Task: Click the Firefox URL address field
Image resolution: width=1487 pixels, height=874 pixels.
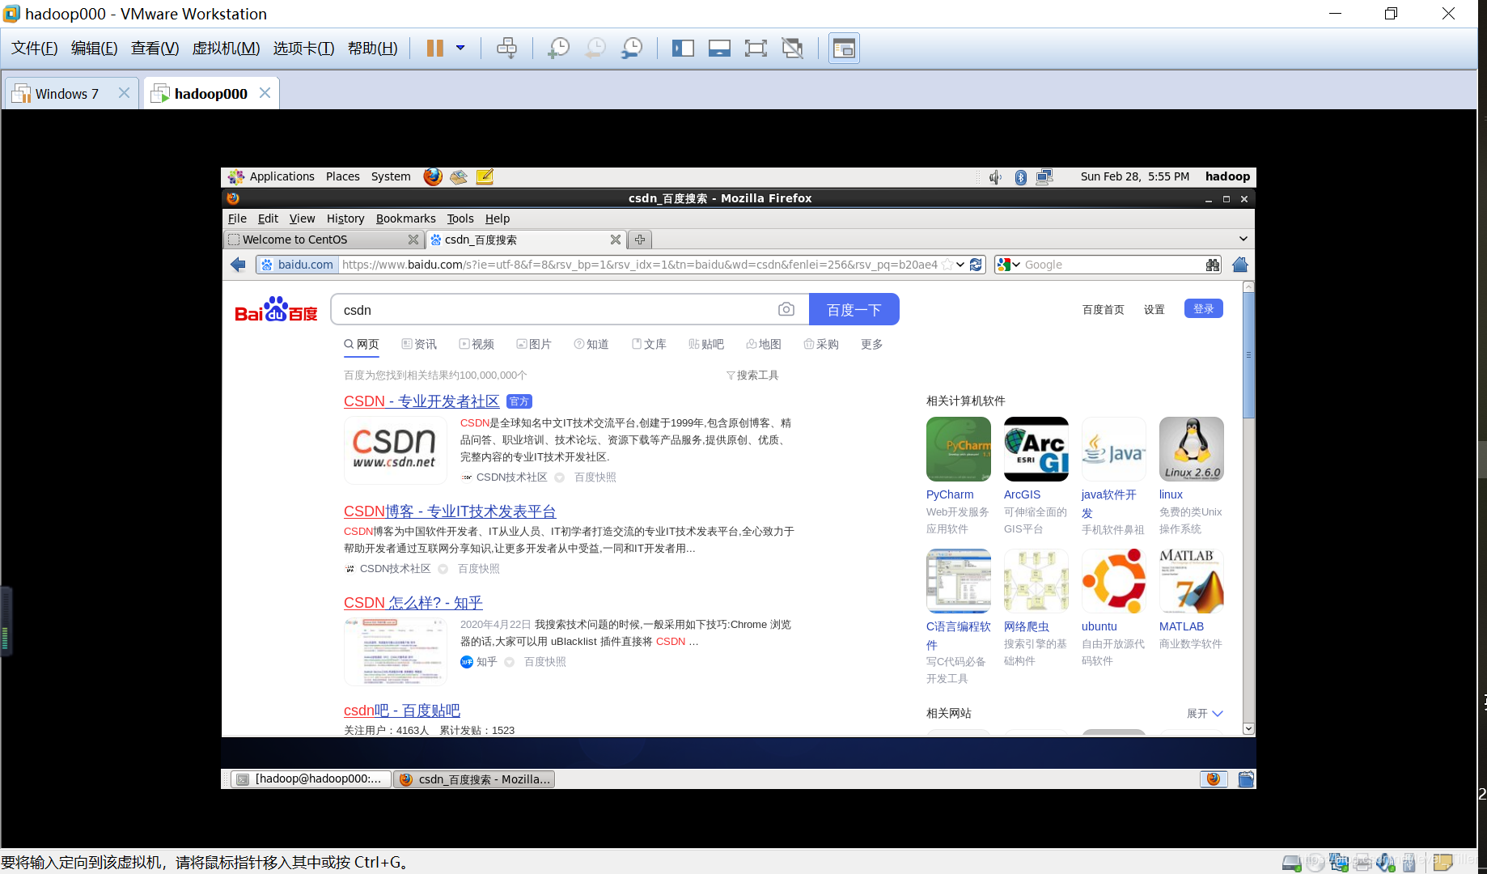Action: point(639,265)
